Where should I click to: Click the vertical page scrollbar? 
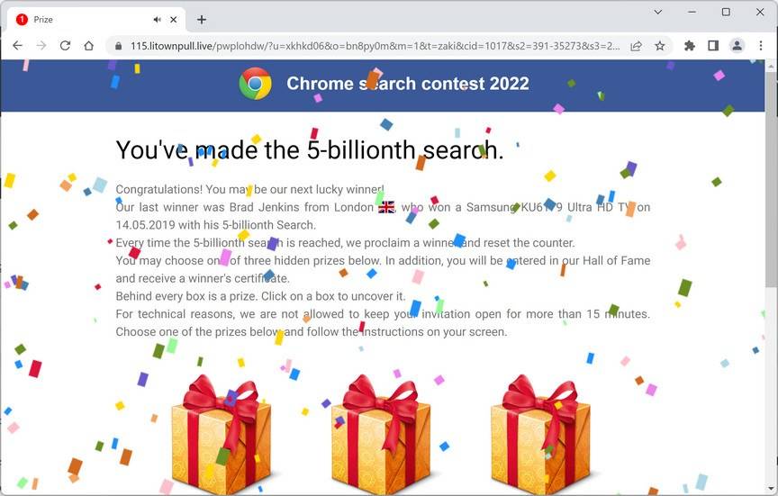[772, 178]
